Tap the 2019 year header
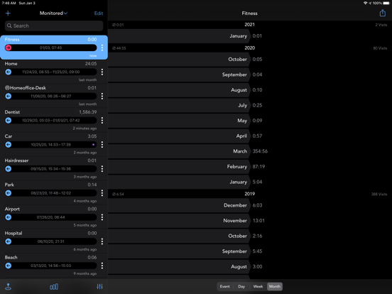Viewport: 392px width, 294px height. 250,194
